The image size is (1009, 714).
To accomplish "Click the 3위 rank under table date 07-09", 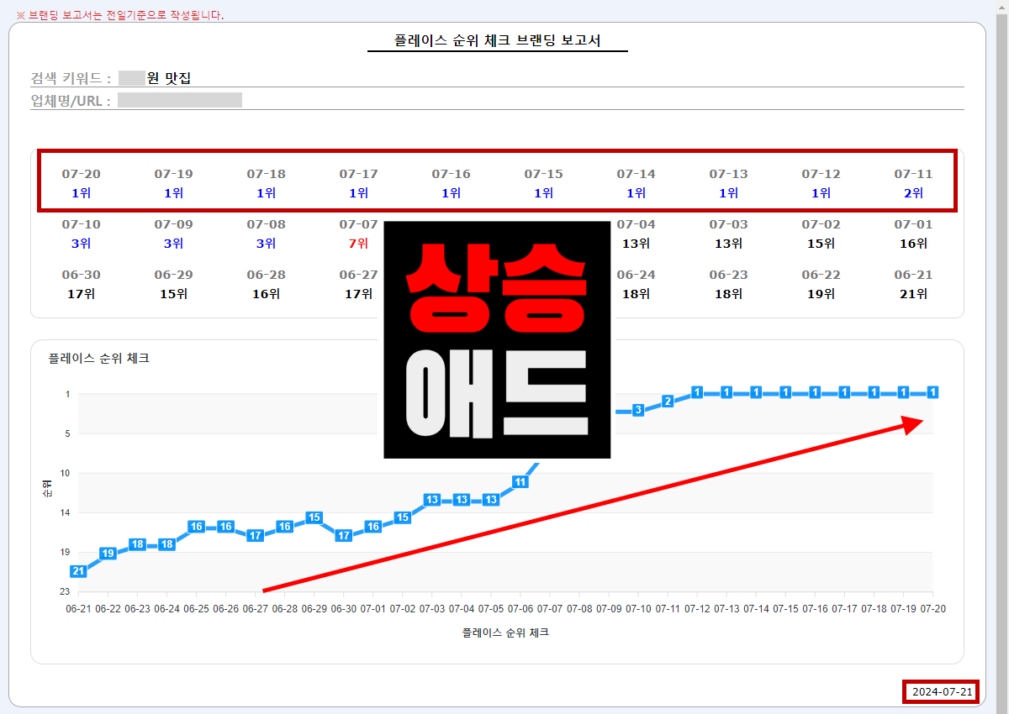I will click(174, 244).
